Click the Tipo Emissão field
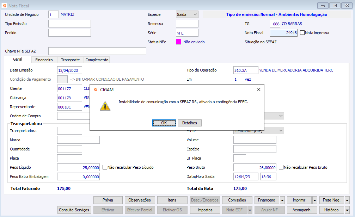Screen dimensions: 355x217 (69, 24)
